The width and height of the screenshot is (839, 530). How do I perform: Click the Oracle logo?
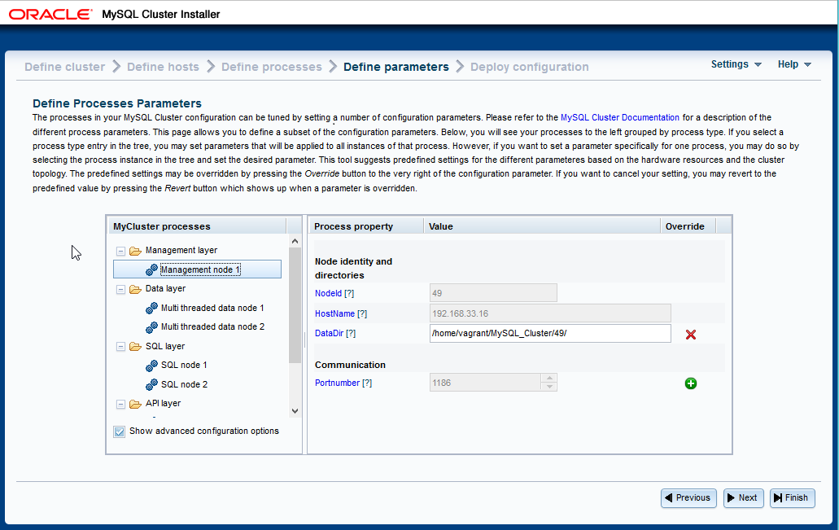(x=50, y=15)
